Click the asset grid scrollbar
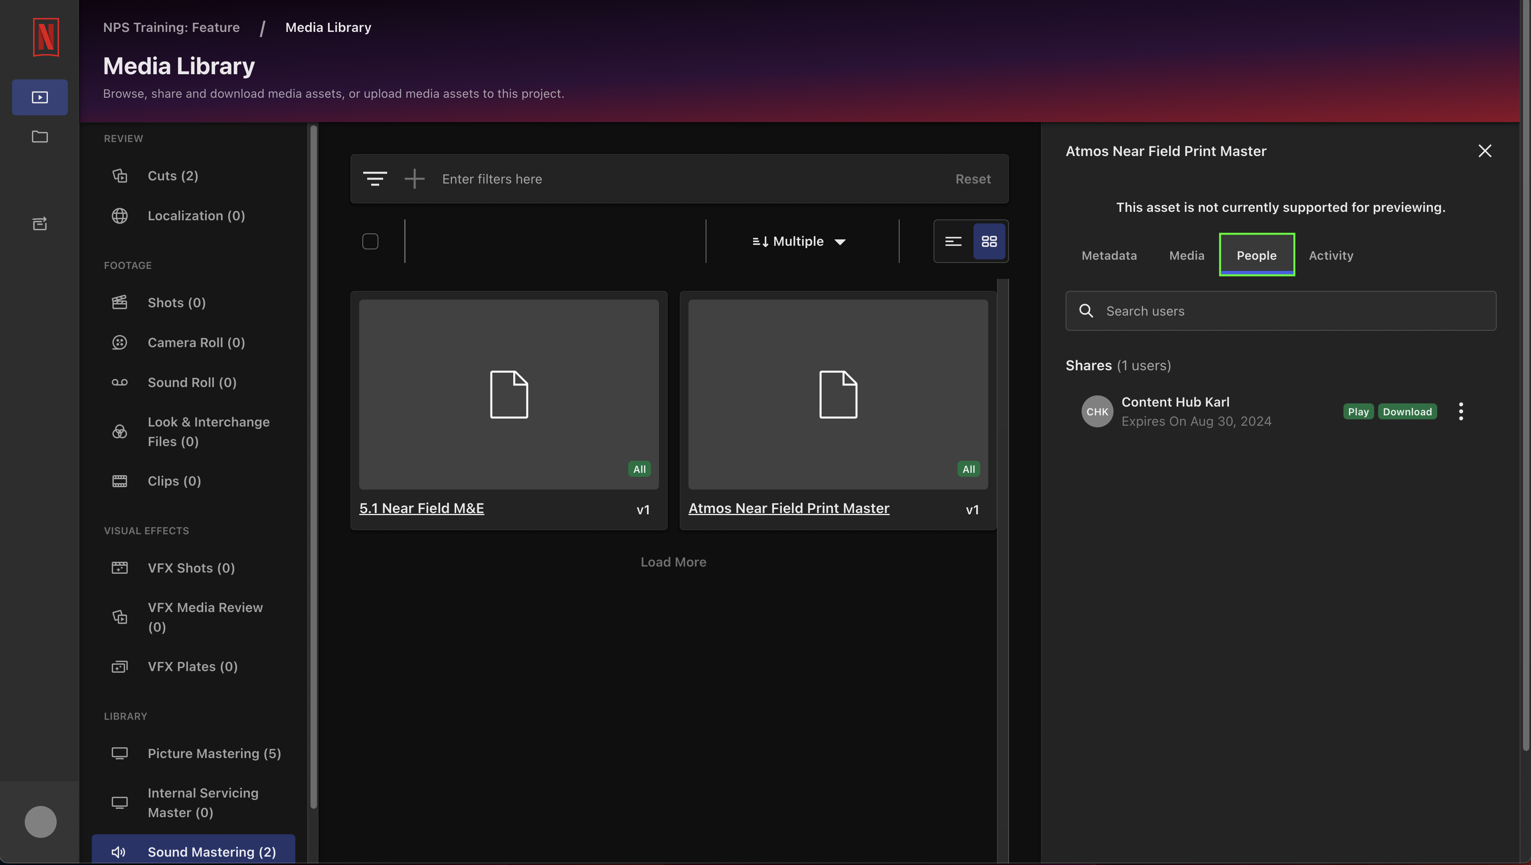 coord(1002,570)
